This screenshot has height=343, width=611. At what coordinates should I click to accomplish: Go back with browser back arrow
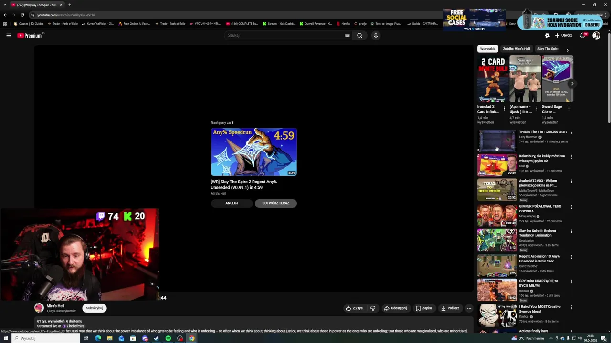(5, 15)
